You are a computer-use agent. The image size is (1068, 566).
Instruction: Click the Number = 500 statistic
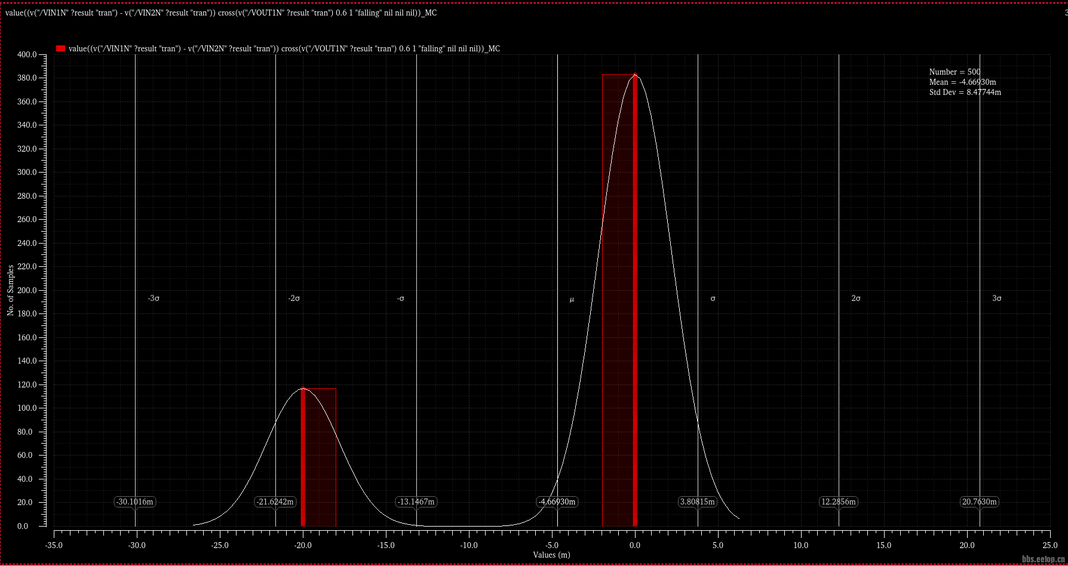tap(955, 72)
